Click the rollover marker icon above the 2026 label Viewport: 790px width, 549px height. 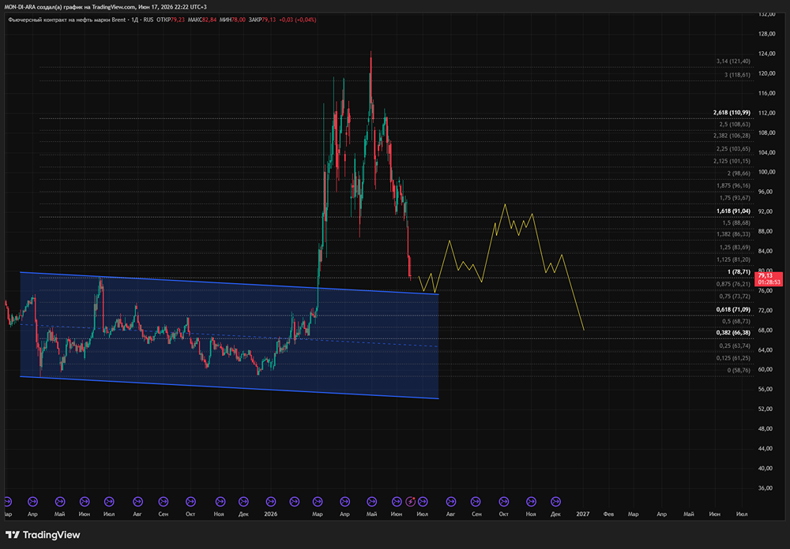point(270,501)
